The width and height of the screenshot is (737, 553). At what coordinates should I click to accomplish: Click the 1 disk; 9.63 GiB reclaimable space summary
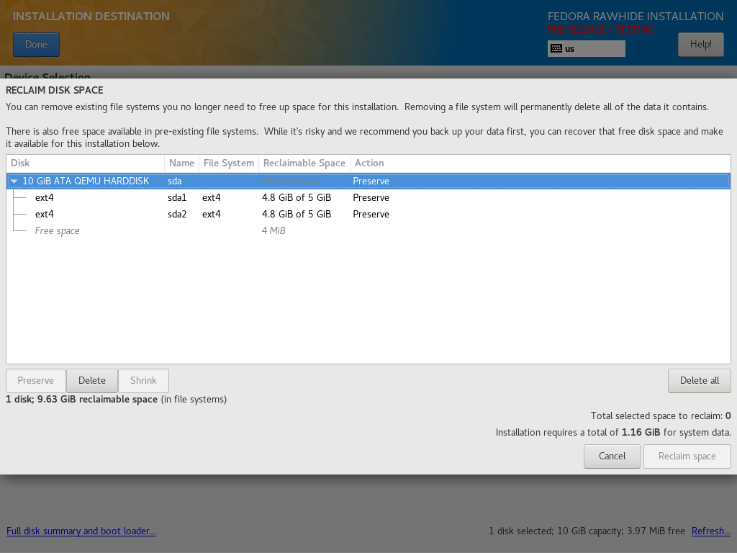click(x=116, y=399)
